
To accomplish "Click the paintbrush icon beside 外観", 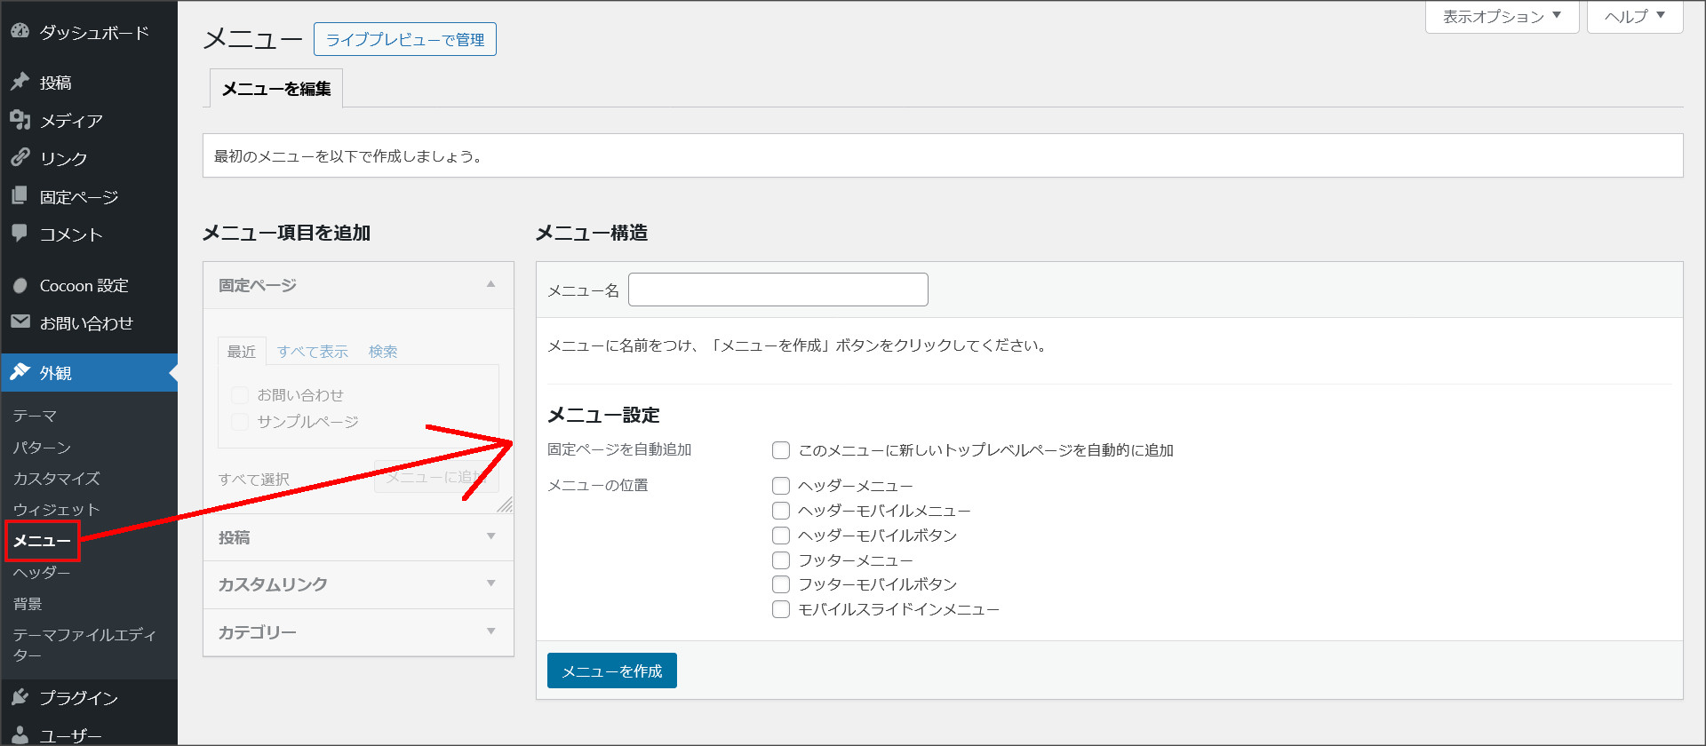I will coord(20,372).
